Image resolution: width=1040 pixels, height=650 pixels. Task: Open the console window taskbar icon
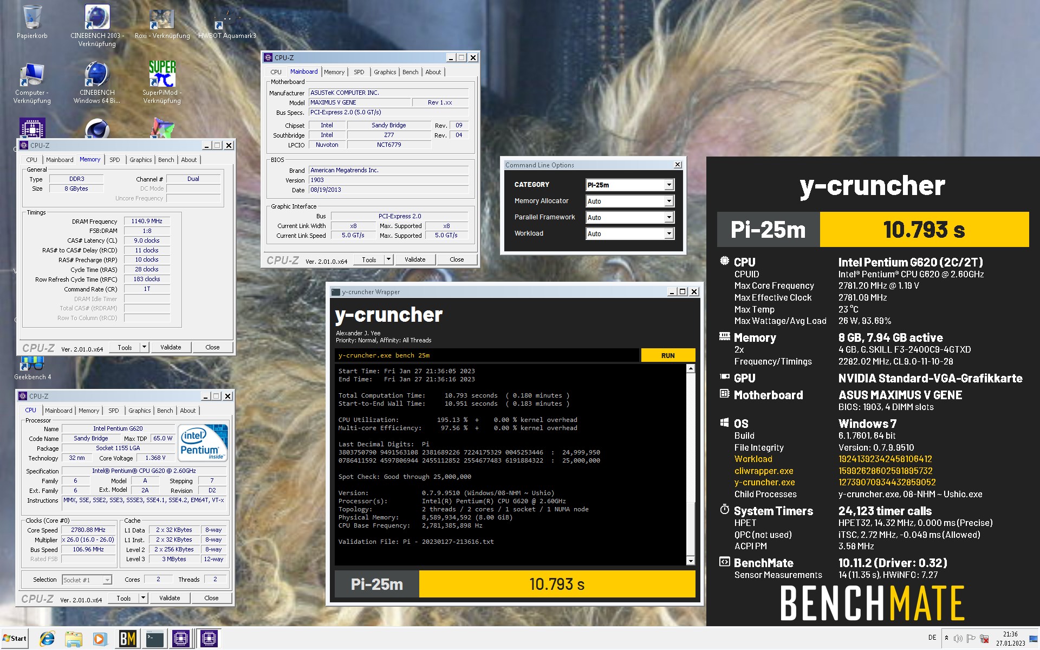tap(154, 639)
